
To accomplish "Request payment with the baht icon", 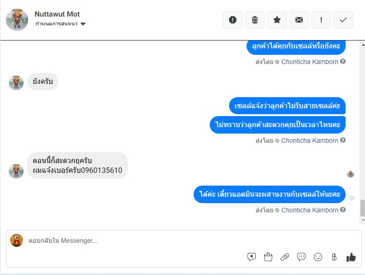I will 334,257.
